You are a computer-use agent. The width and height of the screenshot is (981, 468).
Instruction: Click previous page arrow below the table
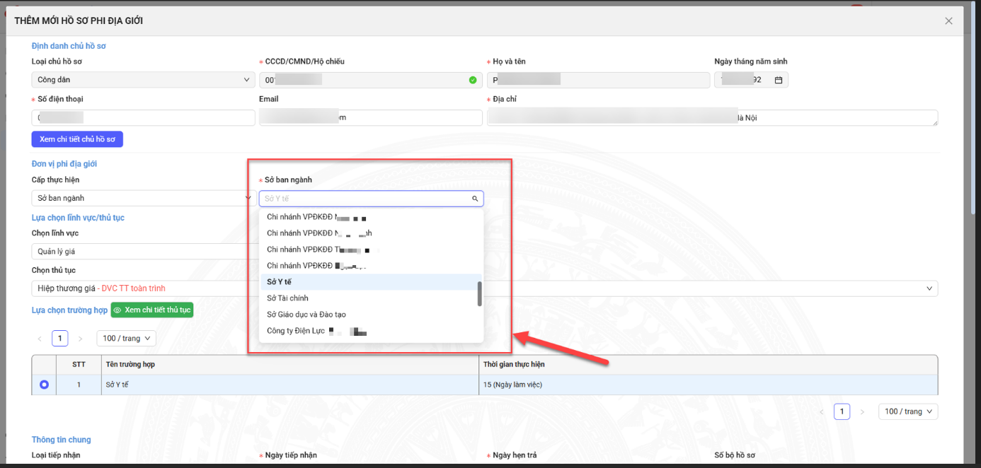pyautogui.click(x=821, y=411)
